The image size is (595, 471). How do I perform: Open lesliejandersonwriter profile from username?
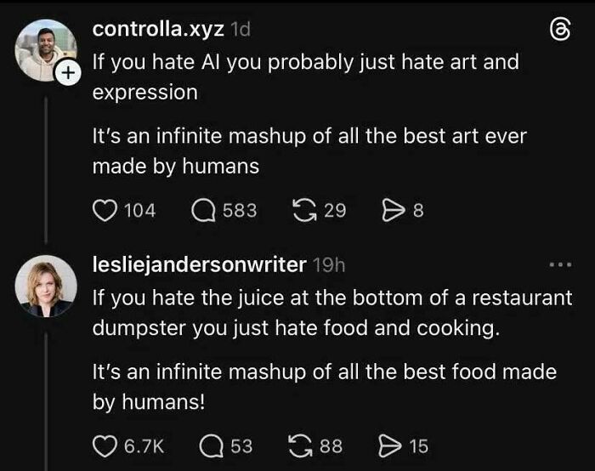point(199,265)
